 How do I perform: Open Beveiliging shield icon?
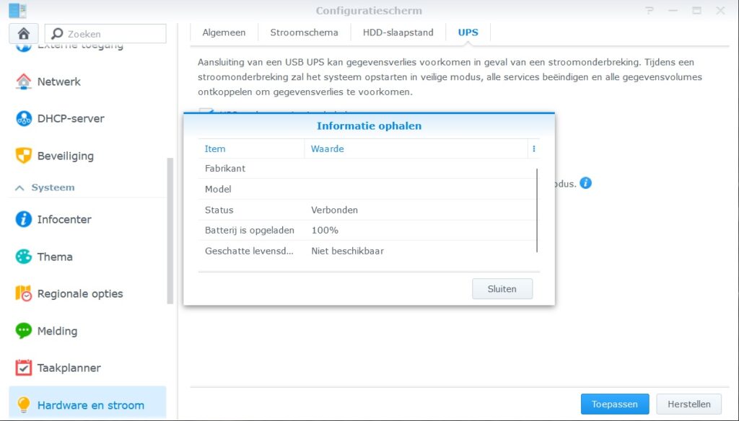coord(24,156)
